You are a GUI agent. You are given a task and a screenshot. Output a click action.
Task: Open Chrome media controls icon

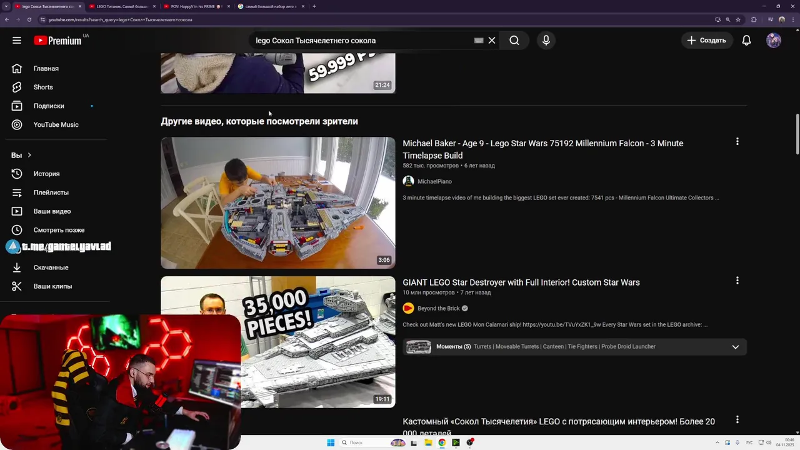(x=770, y=19)
